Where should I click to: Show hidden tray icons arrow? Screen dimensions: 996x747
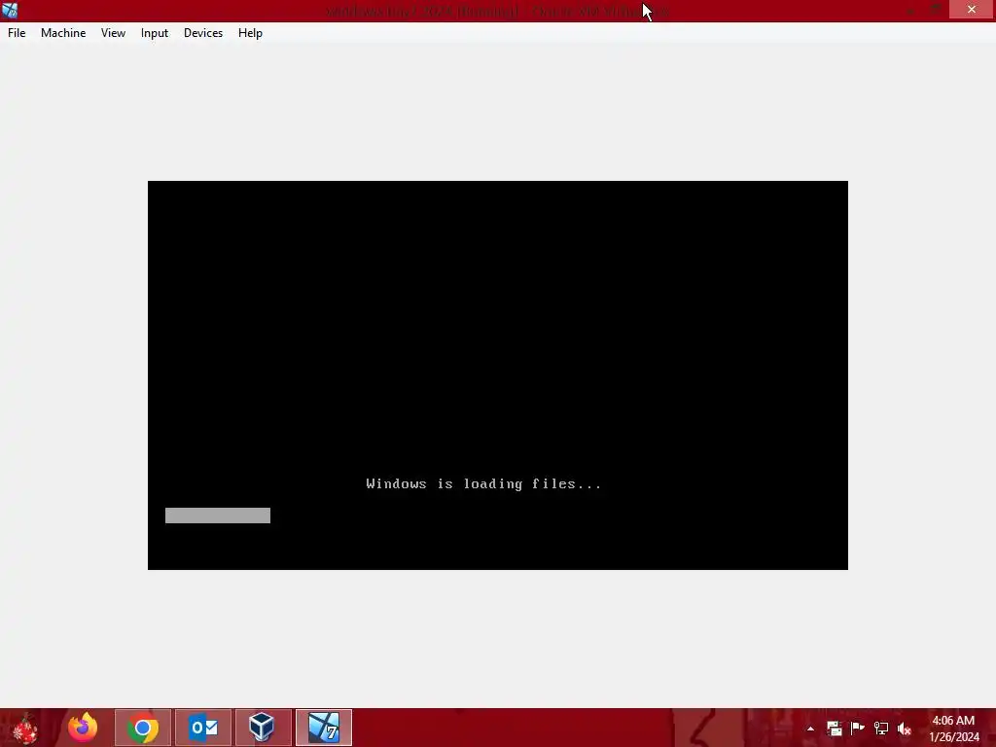pos(810,729)
